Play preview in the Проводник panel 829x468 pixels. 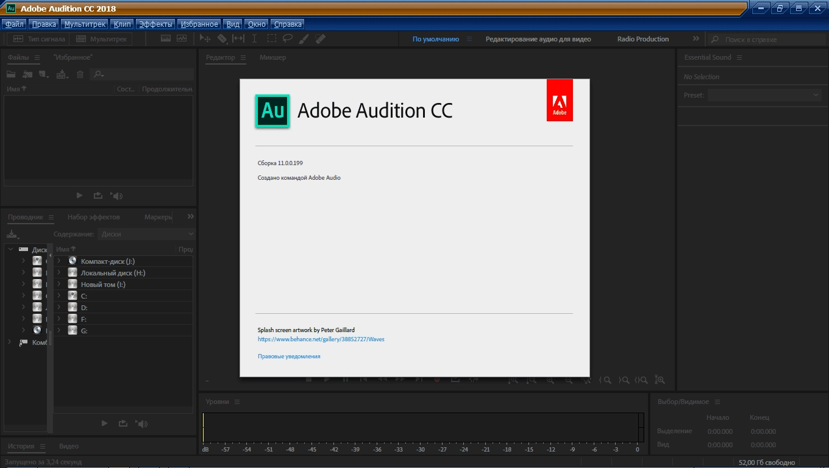coord(104,424)
